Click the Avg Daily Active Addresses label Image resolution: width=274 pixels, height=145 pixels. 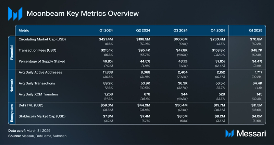click(41, 72)
